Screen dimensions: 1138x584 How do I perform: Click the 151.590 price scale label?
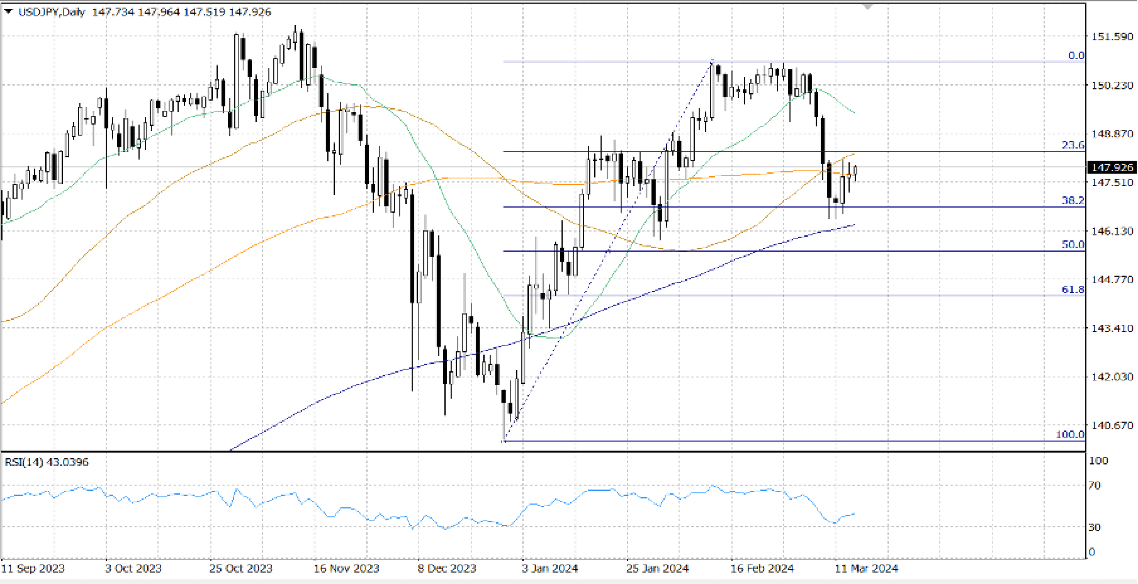[x=1112, y=37]
